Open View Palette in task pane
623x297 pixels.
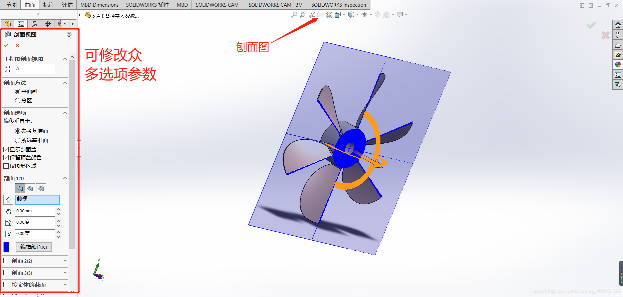(618, 55)
